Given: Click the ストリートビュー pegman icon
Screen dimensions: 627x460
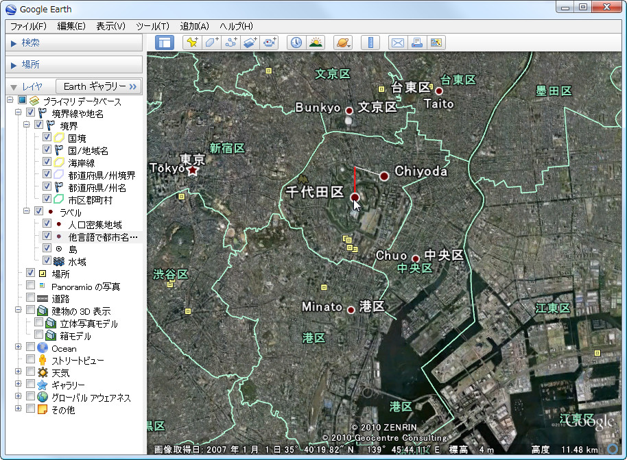Looking at the screenshot, I should [43, 360].
